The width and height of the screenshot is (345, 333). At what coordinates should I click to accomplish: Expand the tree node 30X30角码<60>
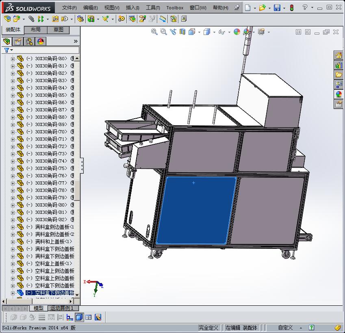tap(13, 59)
